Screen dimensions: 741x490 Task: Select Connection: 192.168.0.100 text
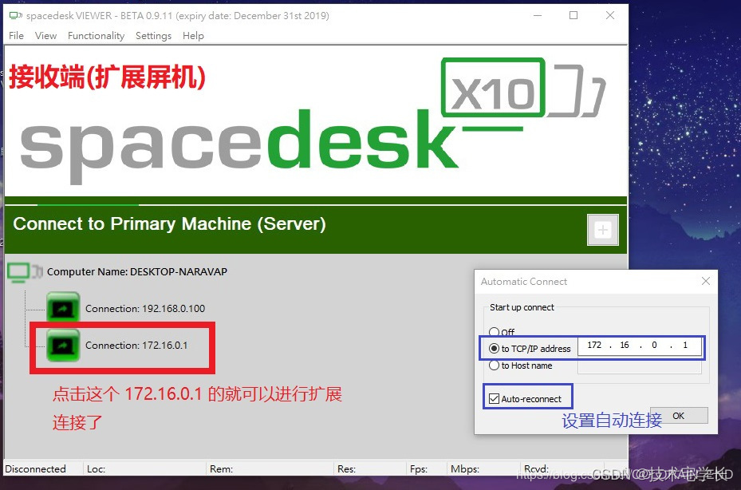145,308
